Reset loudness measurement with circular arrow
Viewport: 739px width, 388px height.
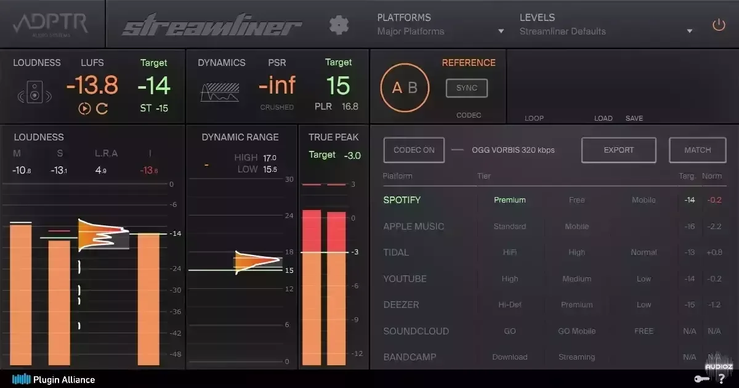pyautogui.click(x=102, y=109)
